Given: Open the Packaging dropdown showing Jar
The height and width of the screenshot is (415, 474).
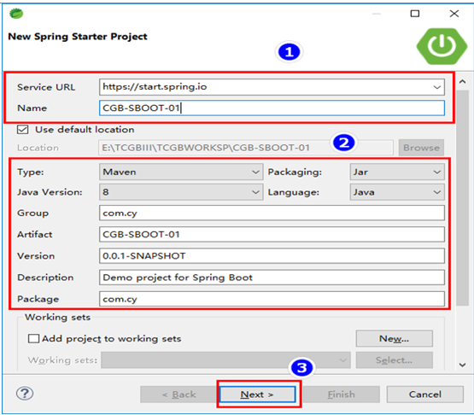Looking at the screenshot, I should [397, 172].
